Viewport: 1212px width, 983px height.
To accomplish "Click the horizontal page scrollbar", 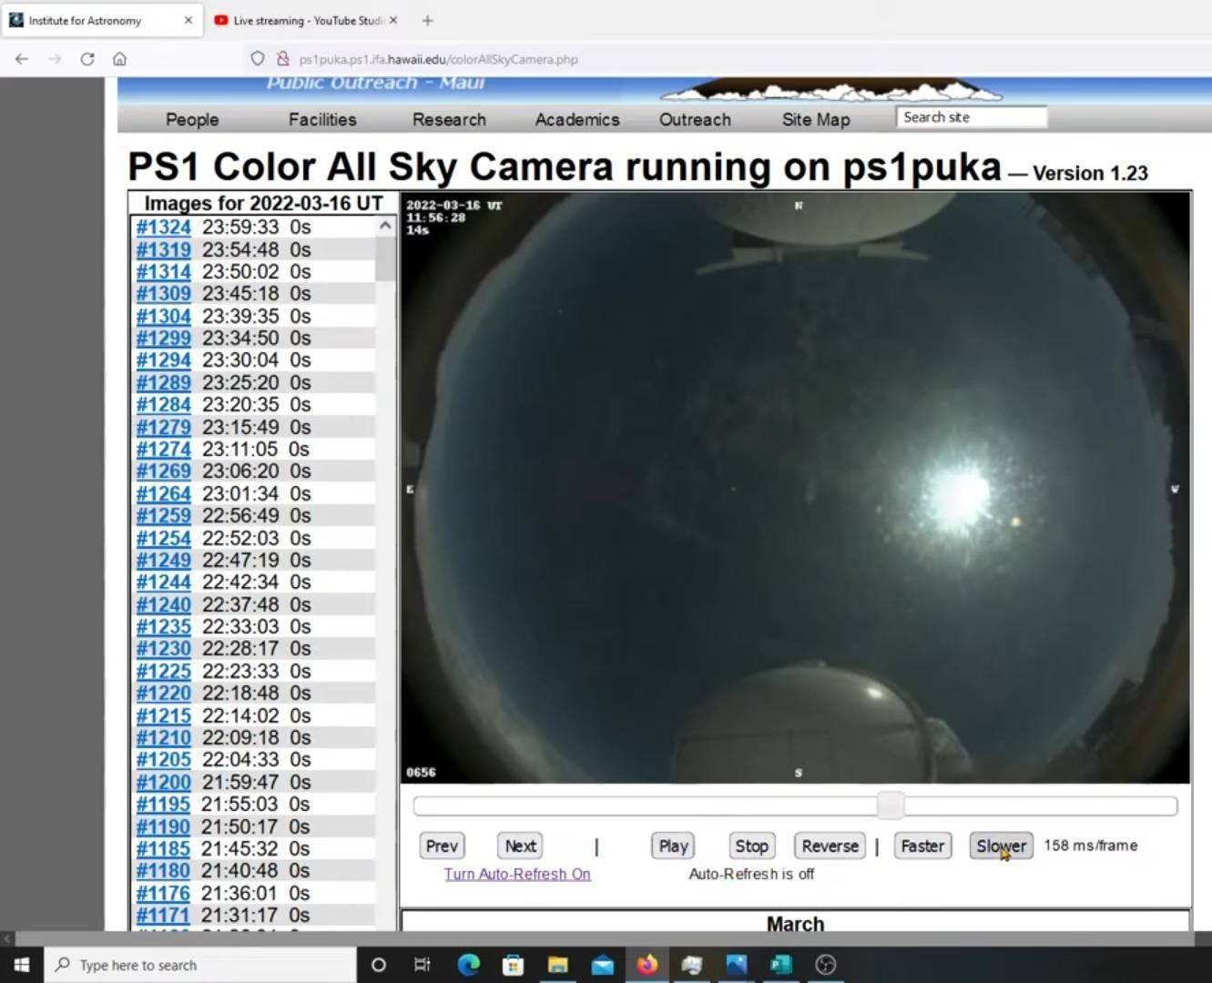I will click(x=606, y=938).
